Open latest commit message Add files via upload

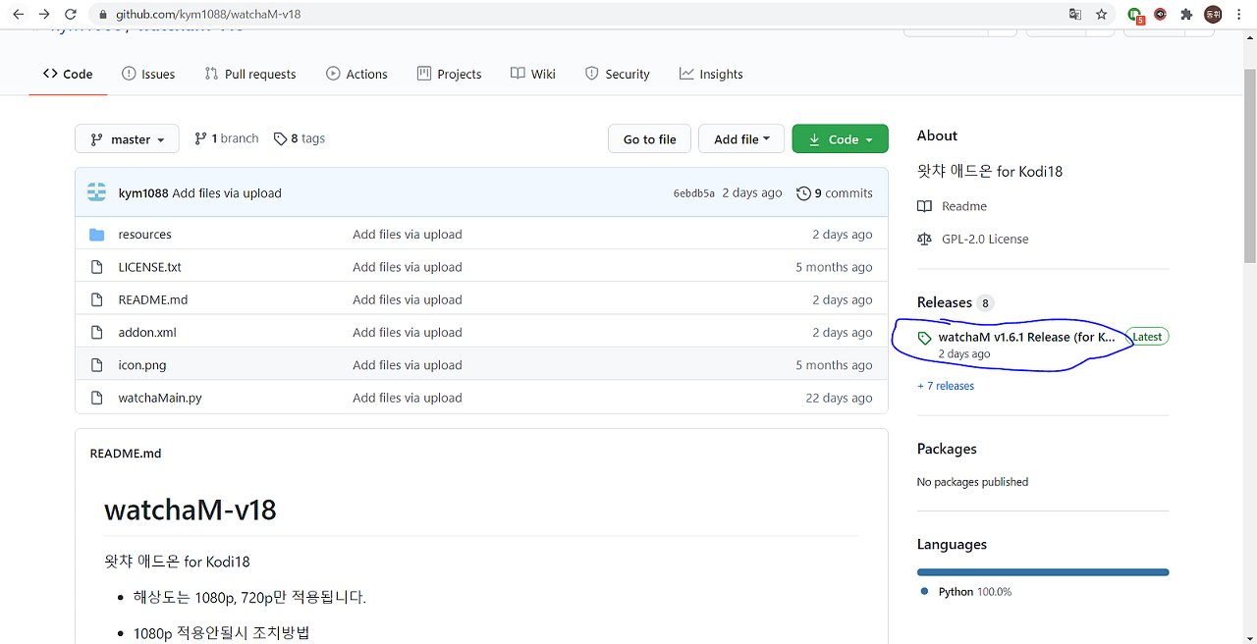point(227,193)
